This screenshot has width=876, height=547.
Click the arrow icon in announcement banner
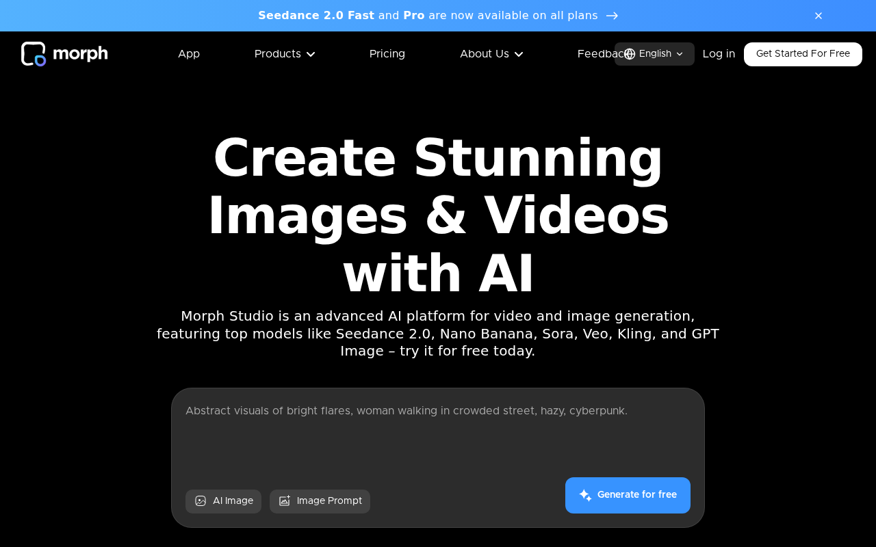coord(612,16)
